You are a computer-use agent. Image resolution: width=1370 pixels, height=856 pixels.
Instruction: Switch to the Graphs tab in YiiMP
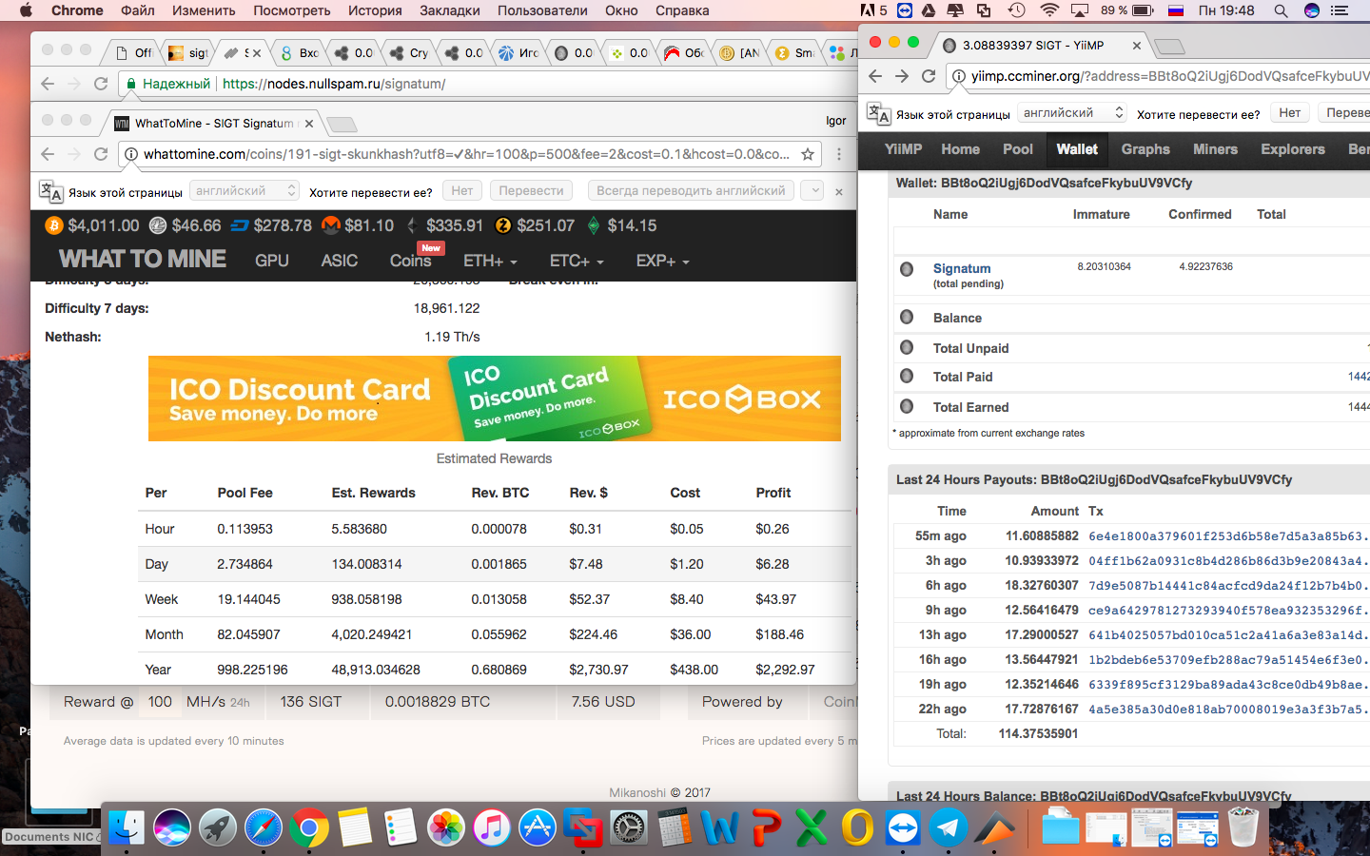pyautogui.click(x=1145, y=149)
